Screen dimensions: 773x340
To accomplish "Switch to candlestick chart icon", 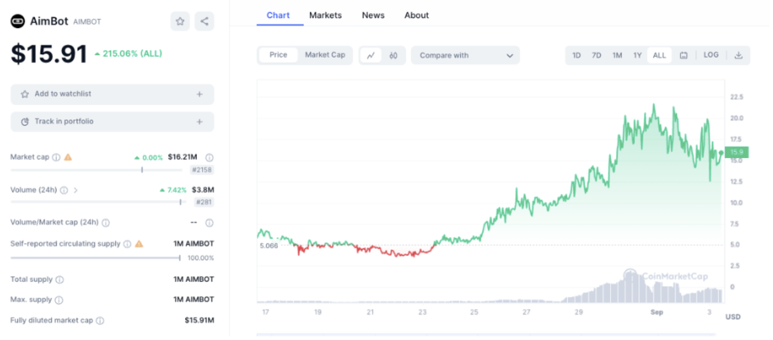I will 393,55.
